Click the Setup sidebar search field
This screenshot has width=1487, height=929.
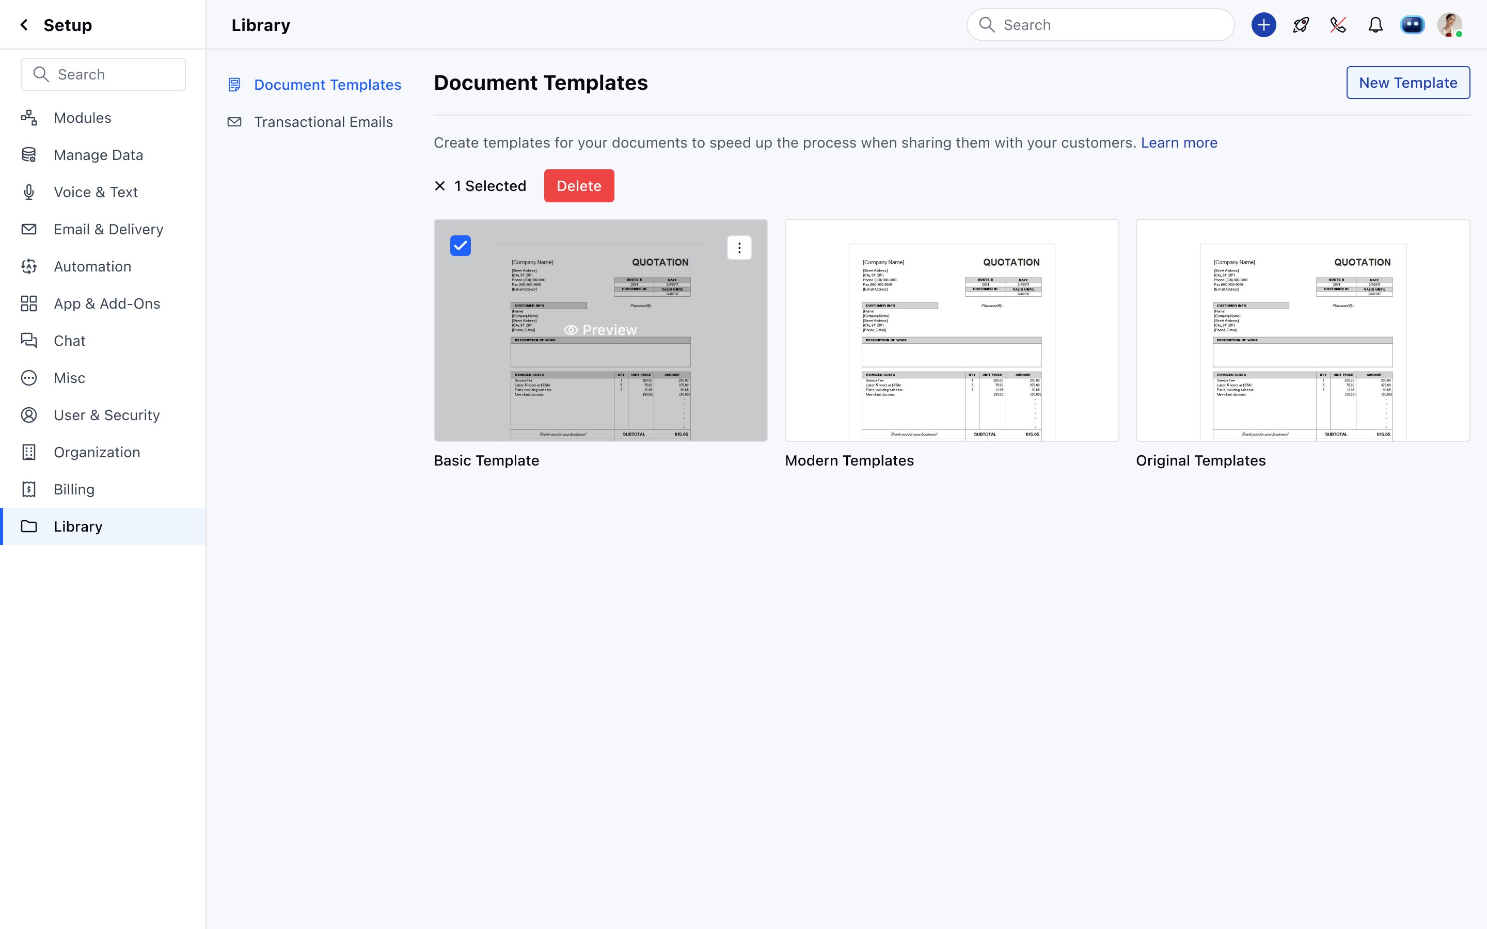pyautogui.click(x=103, y=74)
